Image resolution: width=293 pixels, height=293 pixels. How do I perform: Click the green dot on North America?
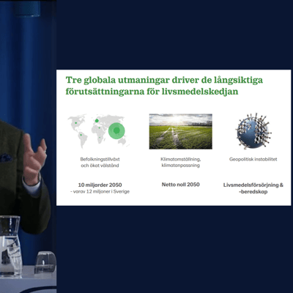(x=75, y=123)
